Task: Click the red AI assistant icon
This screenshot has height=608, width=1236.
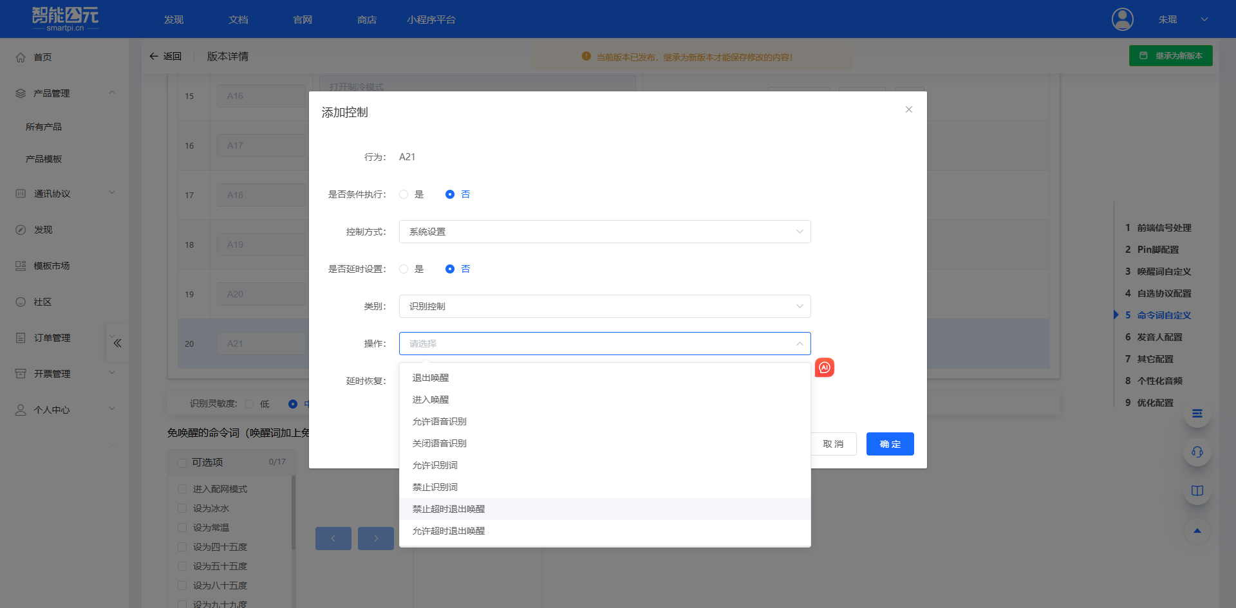Action: pyautogui.click(x=825, y=367)
